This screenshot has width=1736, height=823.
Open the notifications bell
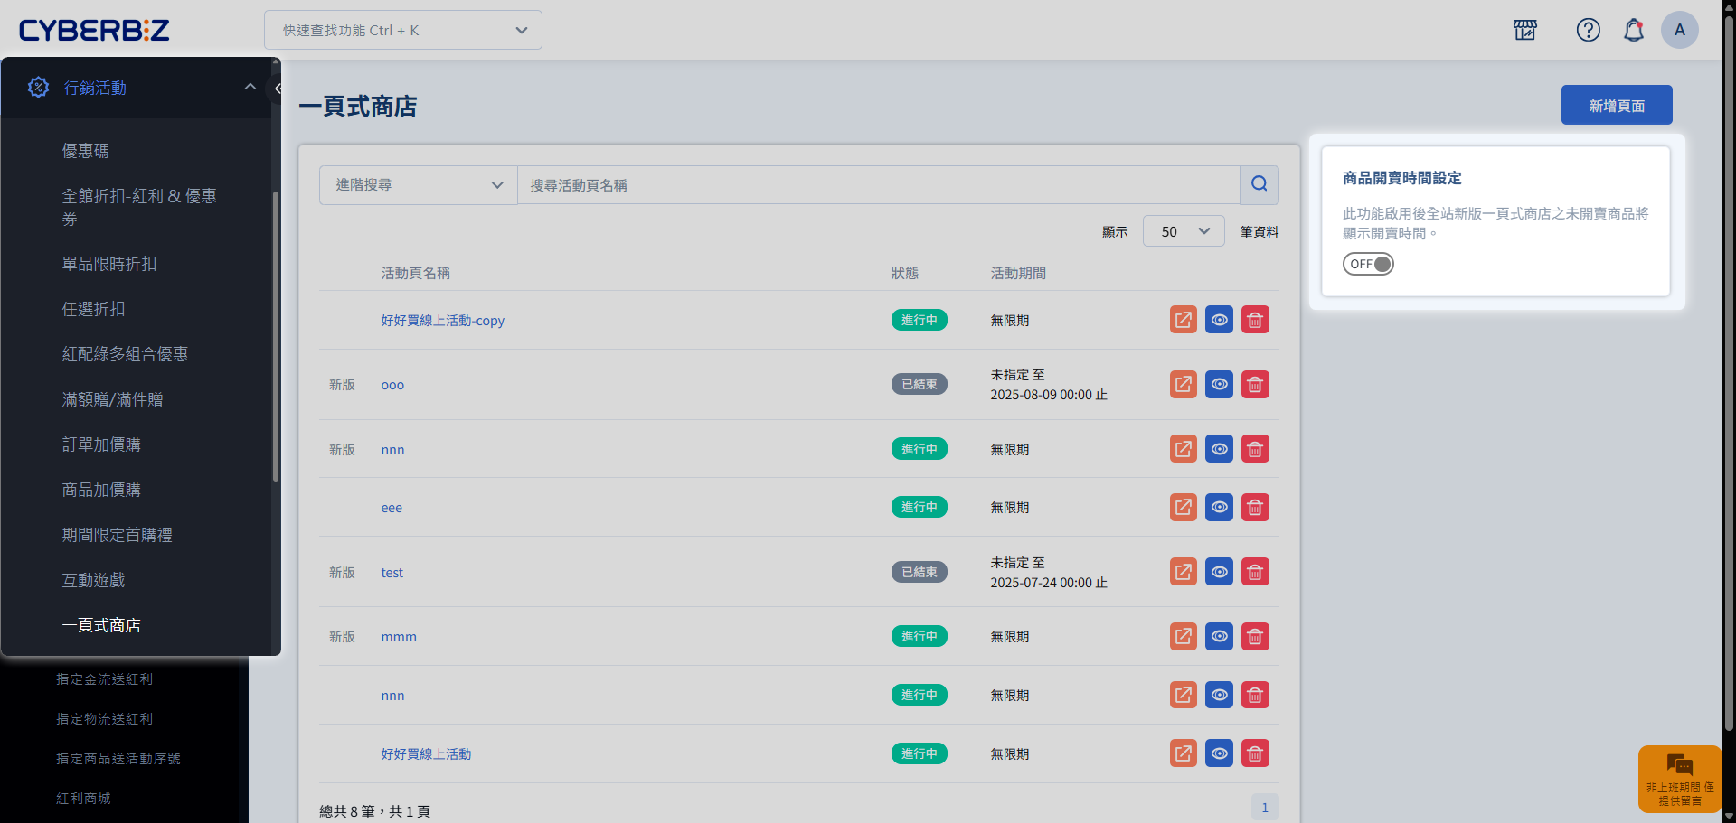[1633, 30]
